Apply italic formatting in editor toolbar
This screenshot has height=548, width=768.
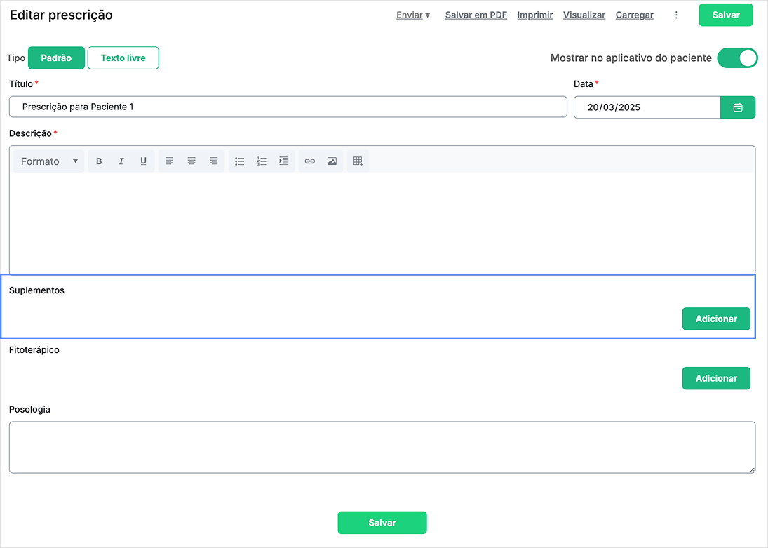click(121, 161)
